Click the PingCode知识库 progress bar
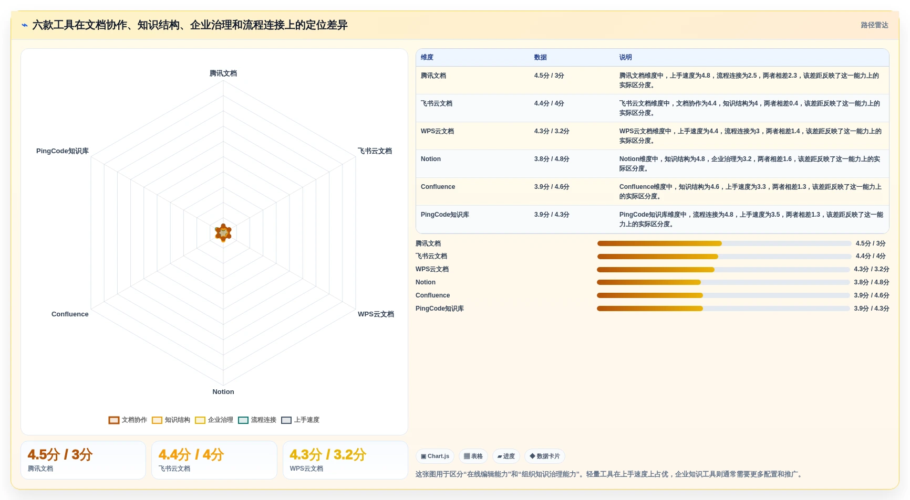Image resolution: width=910 pixels, height=500 pixels. [723, 309]
